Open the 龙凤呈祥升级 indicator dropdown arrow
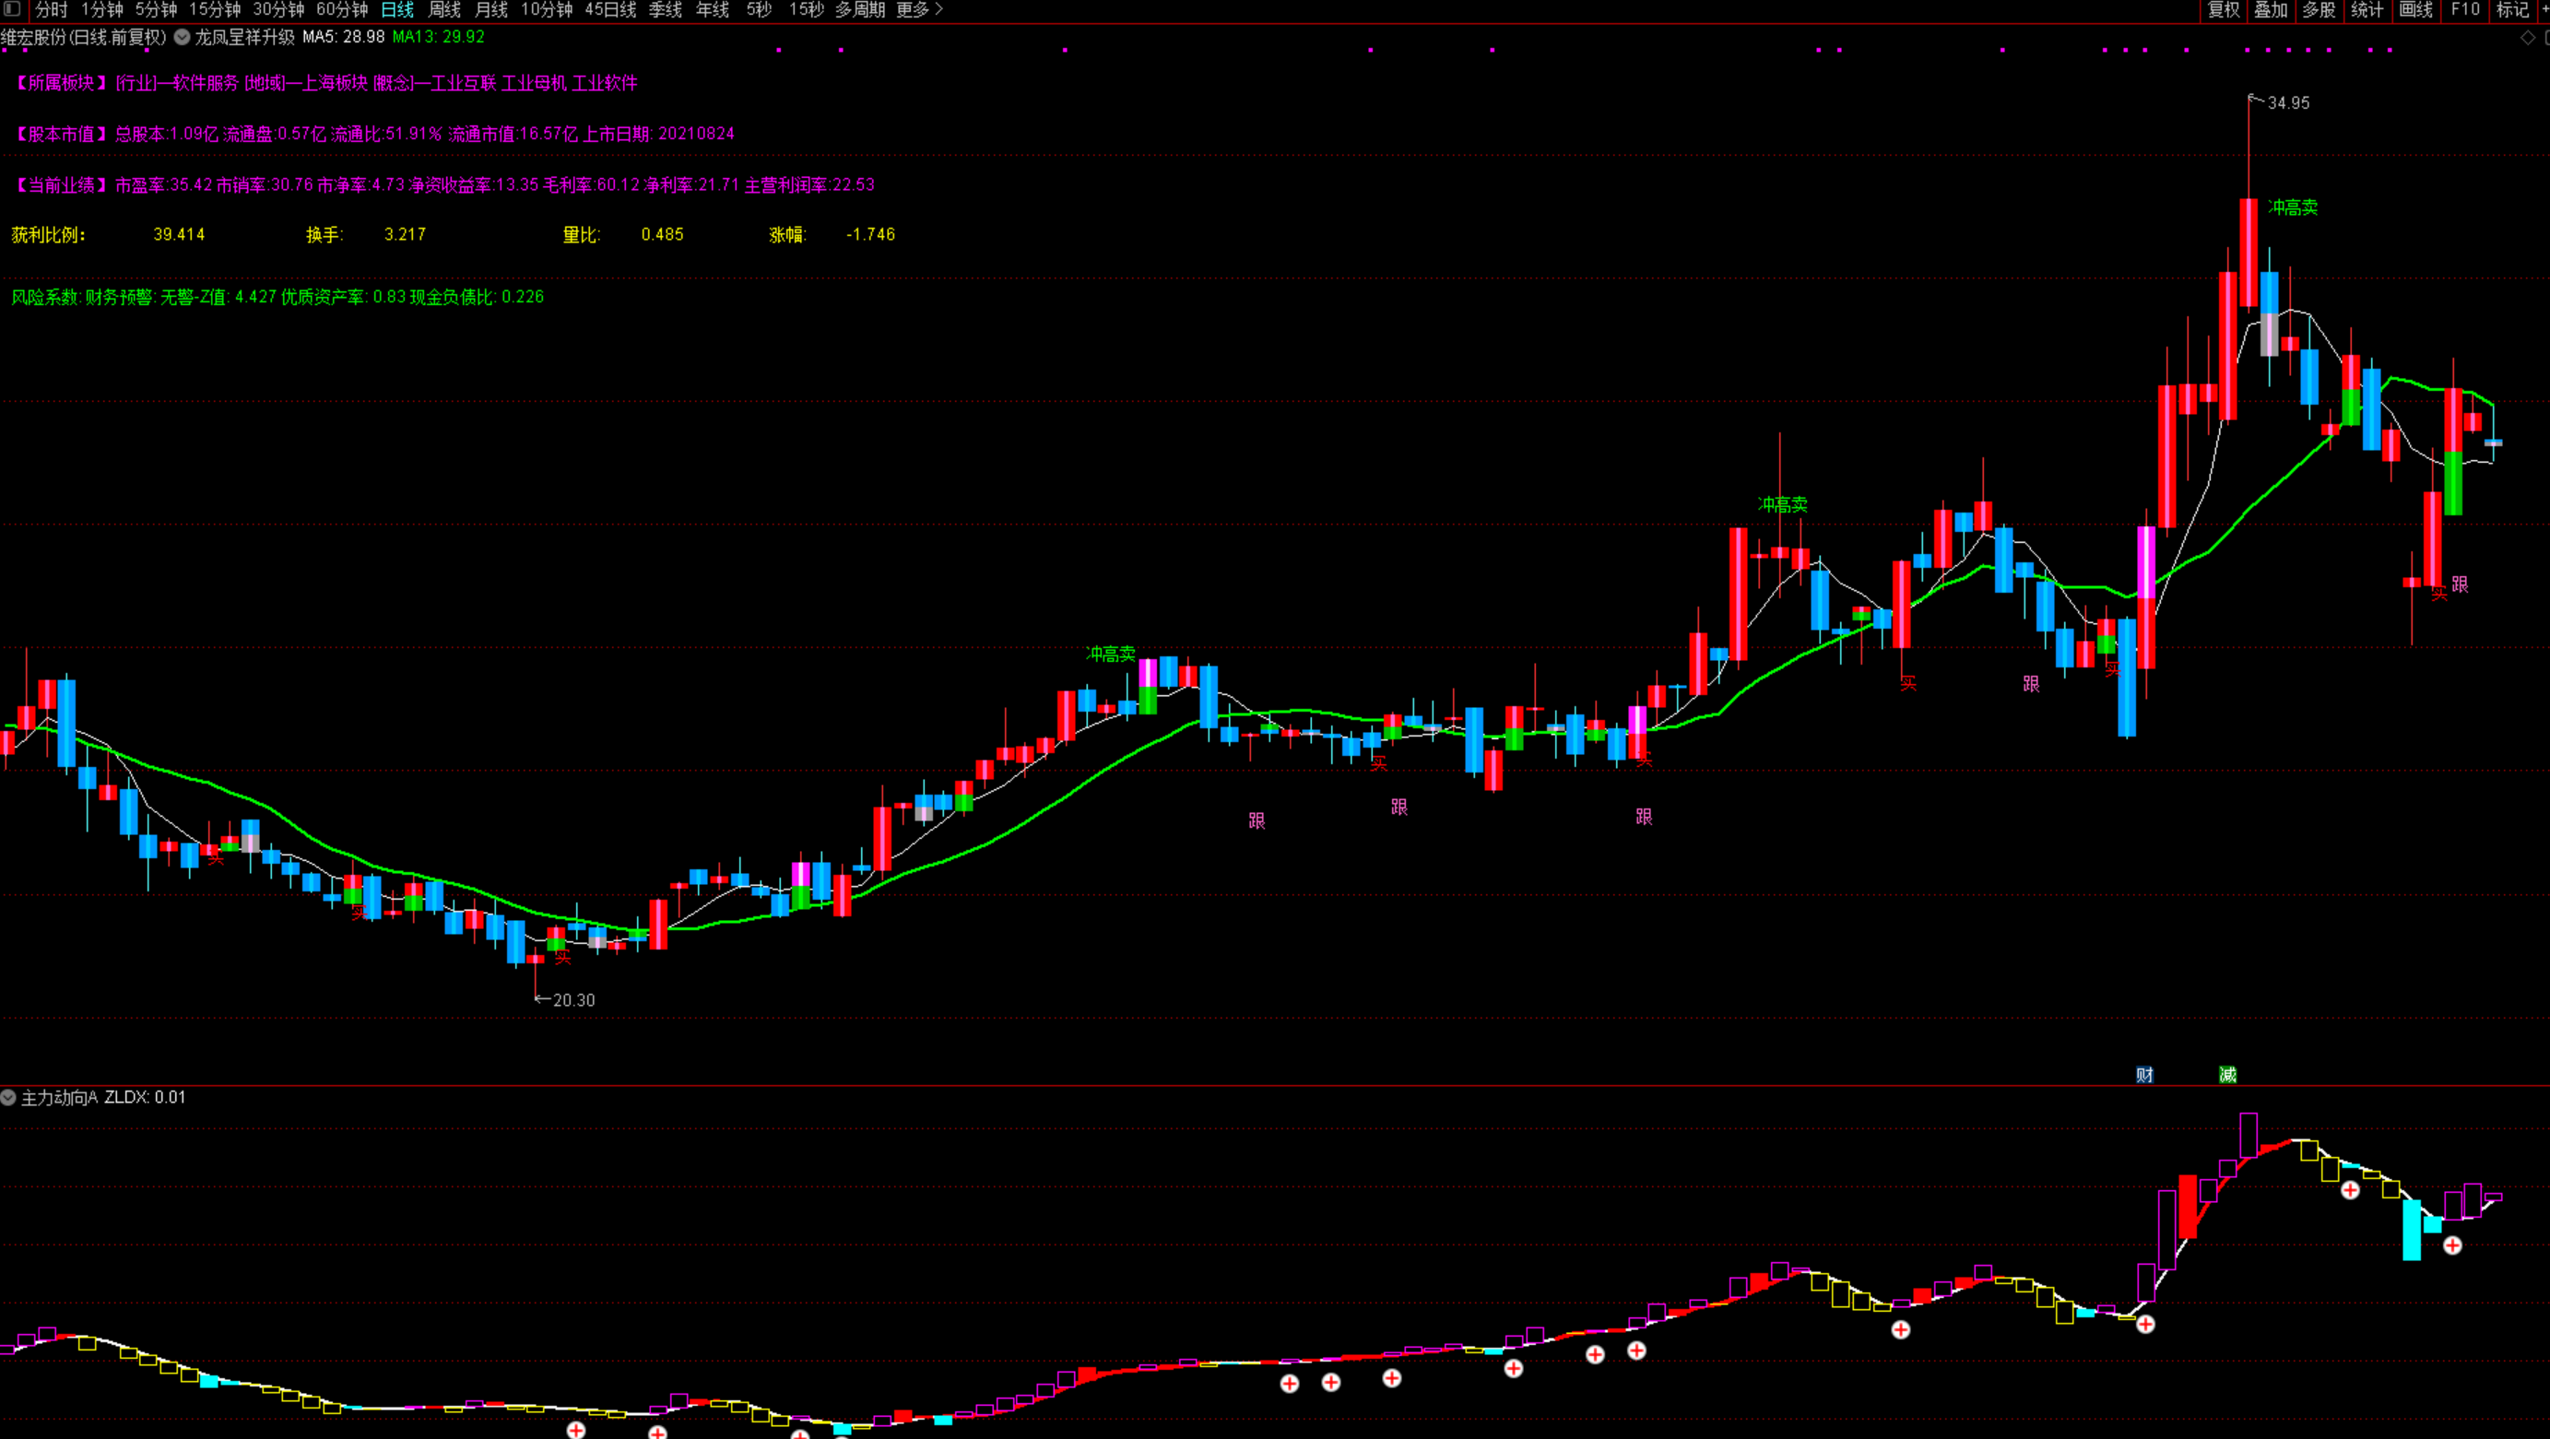Image resolution: width=2550 pixels, height=1439 pixels. pos(183,37)
